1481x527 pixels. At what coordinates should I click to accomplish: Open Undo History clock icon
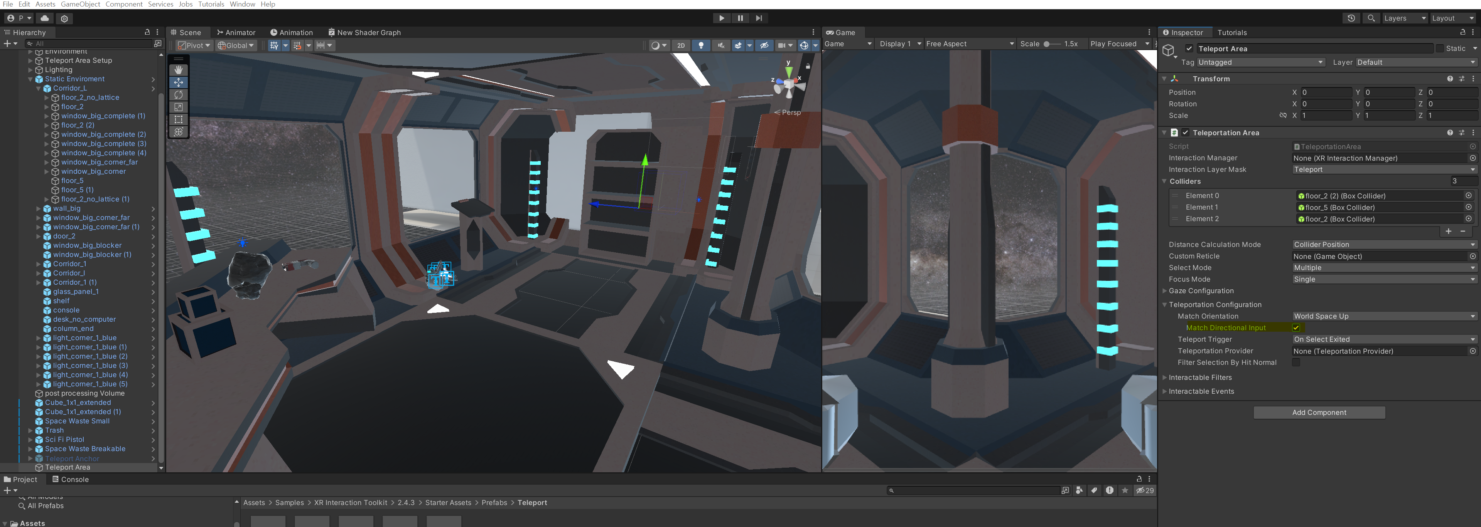pyautogui.click(x=1351, y=18)
